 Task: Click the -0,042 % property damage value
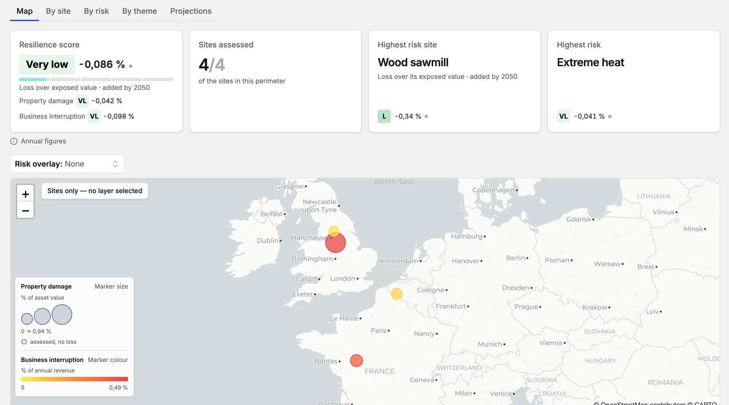[107, 101]
